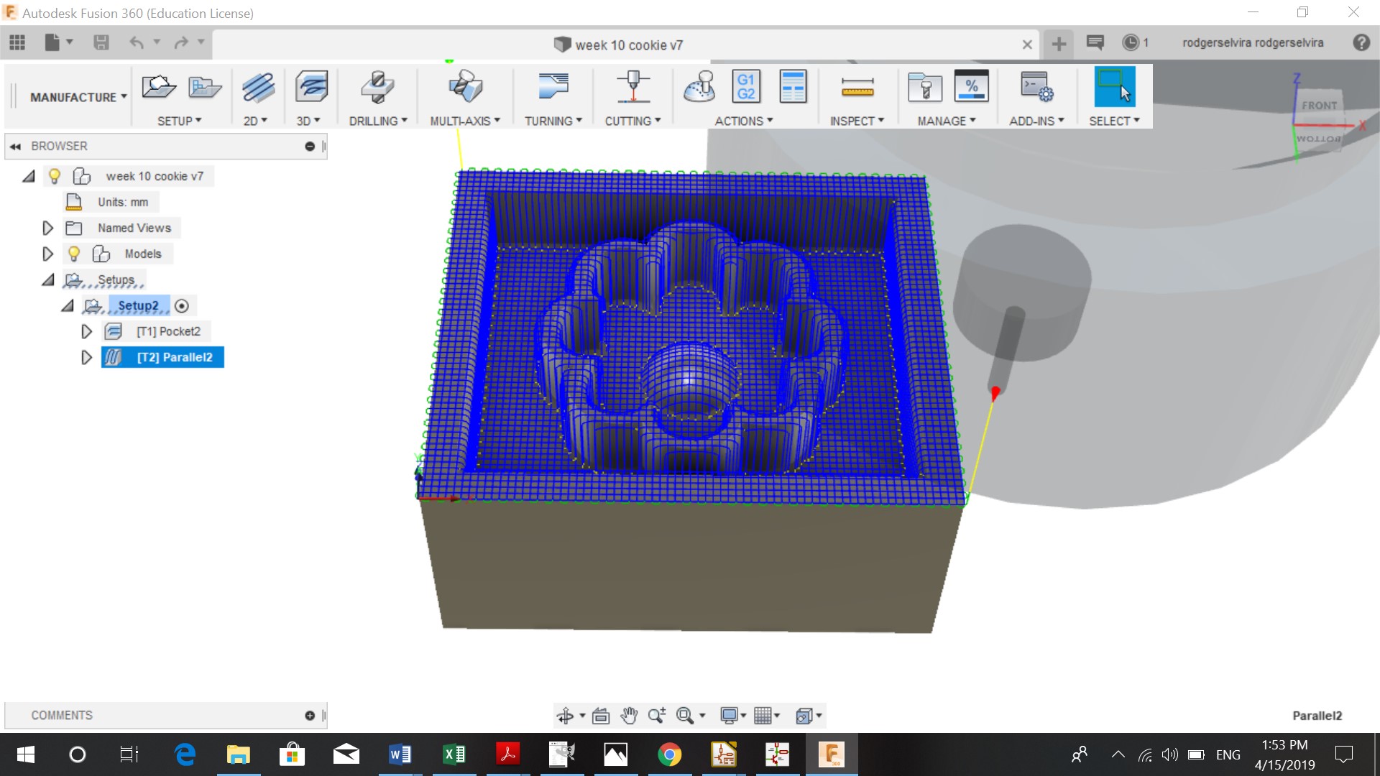Click the Post Process G1 G2 icon
Image resolution: width=1380 pixels, height=776 pixels.
[745, 88]
